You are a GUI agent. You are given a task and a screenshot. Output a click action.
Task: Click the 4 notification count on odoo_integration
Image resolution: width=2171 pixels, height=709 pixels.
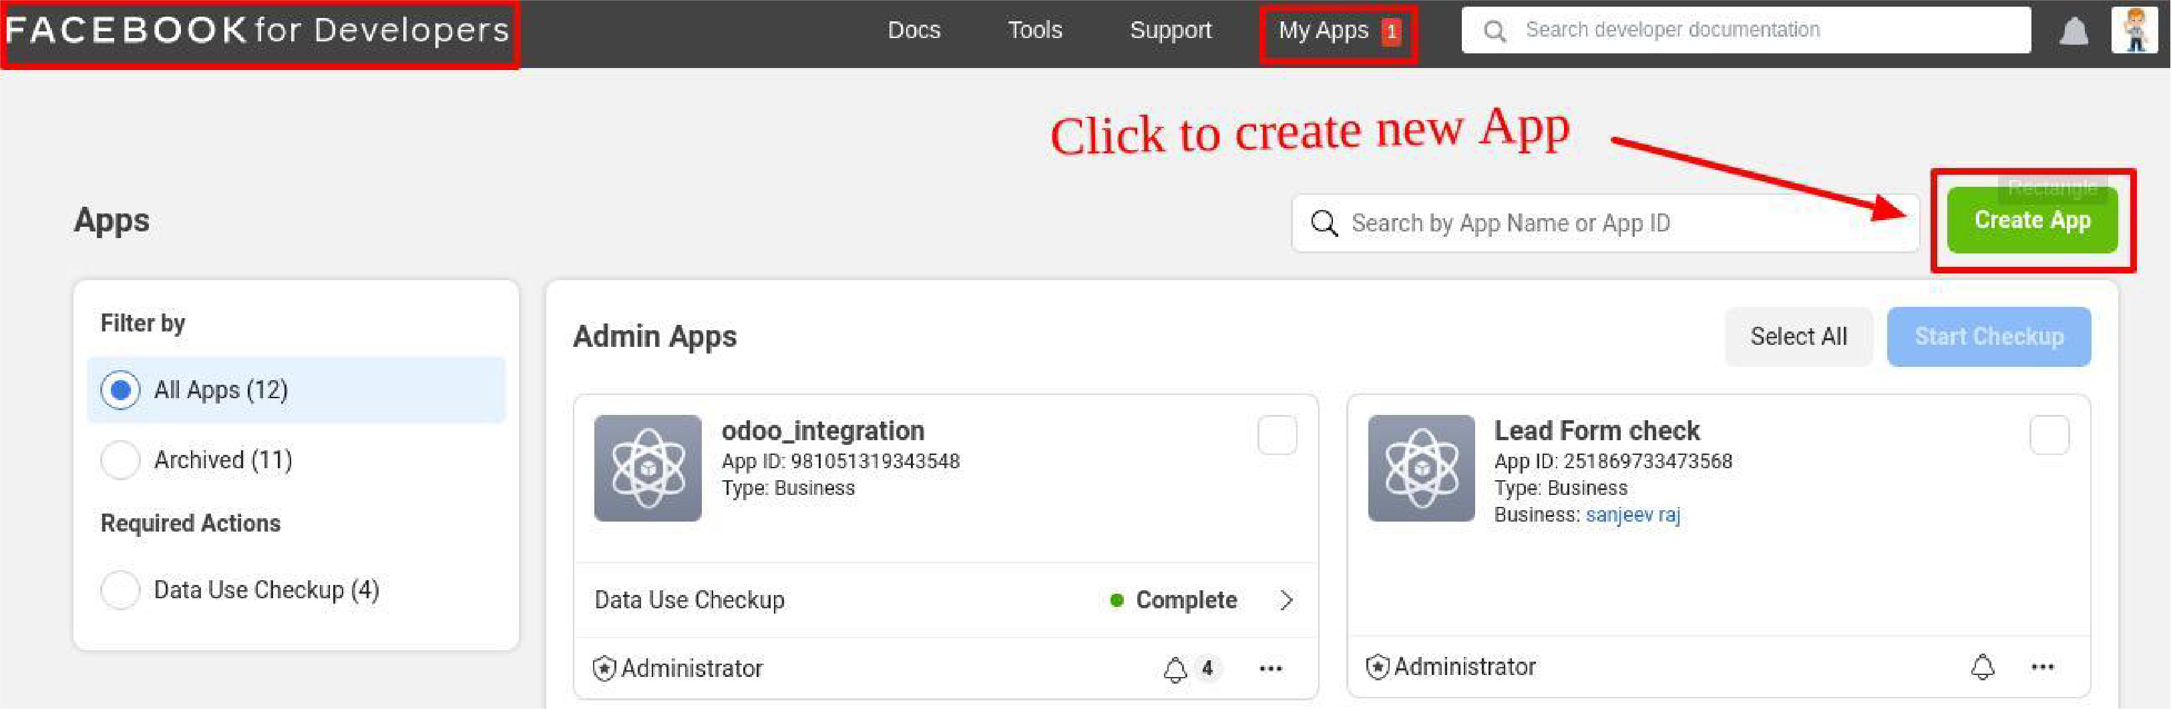(x=1207, y=668)
